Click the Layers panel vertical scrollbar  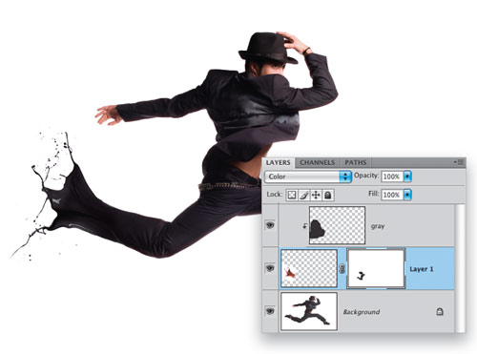pos(460,268)
